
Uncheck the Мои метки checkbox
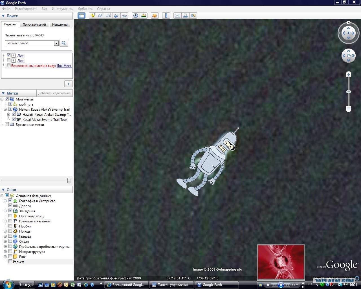coord(7,99)
